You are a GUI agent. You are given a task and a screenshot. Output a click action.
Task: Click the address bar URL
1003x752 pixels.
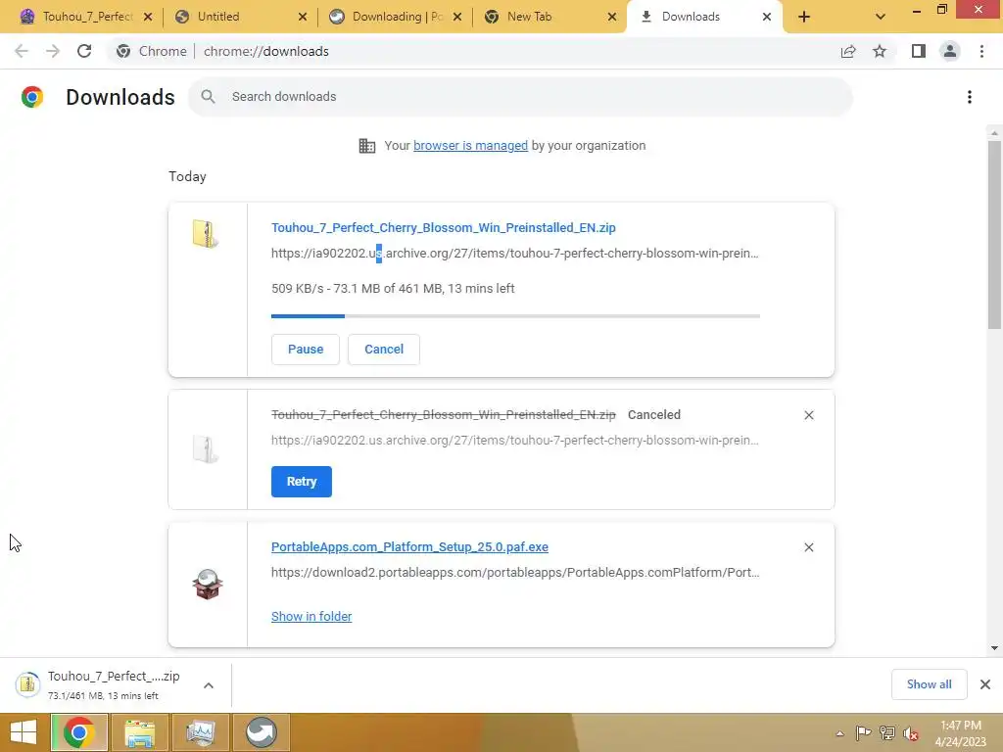266,51
